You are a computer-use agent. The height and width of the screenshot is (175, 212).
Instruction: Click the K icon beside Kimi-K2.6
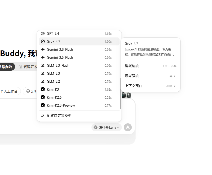tap(43, 97)
